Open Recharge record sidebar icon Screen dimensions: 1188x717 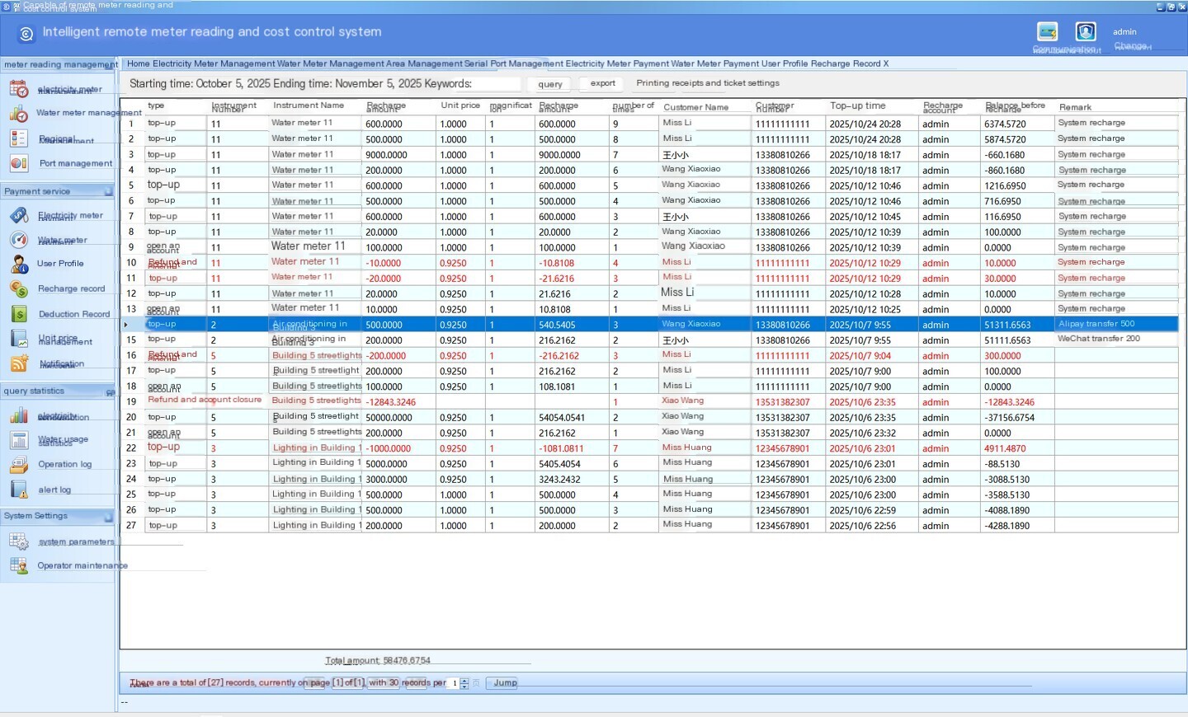point(18,288)
